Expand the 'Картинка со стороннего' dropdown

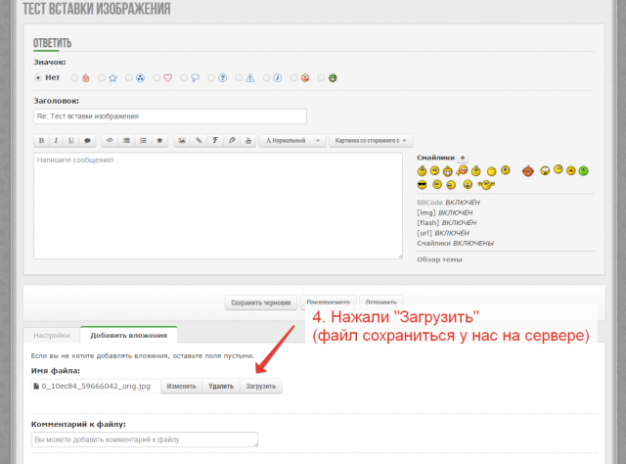coord(371,140)
